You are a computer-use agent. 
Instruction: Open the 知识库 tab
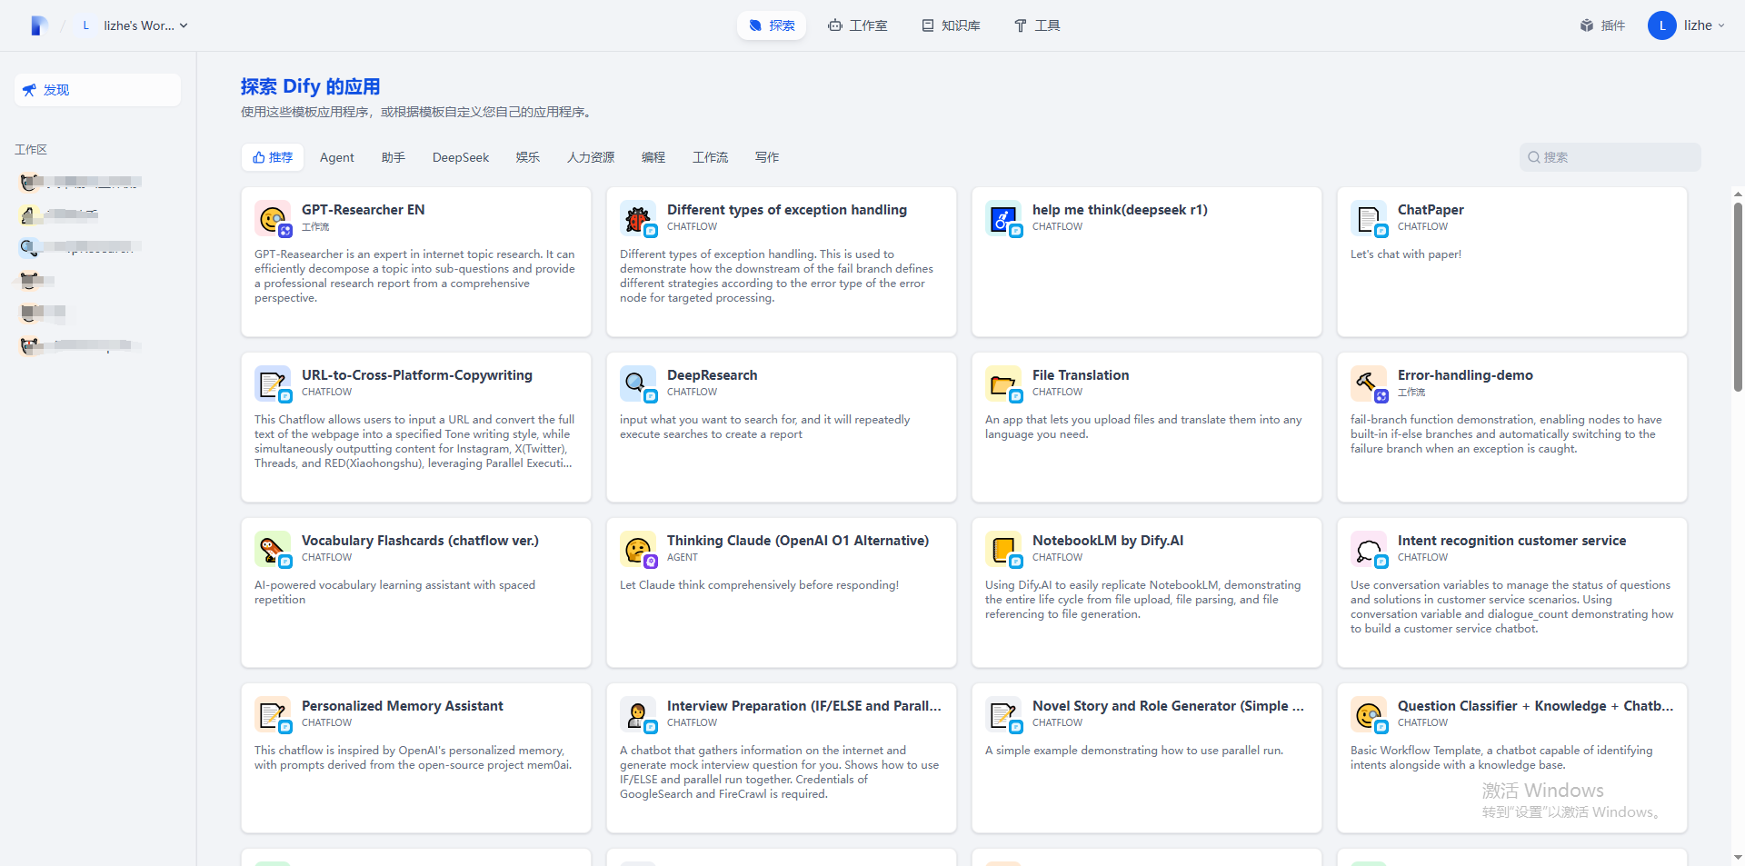click(x=951, y=25)
